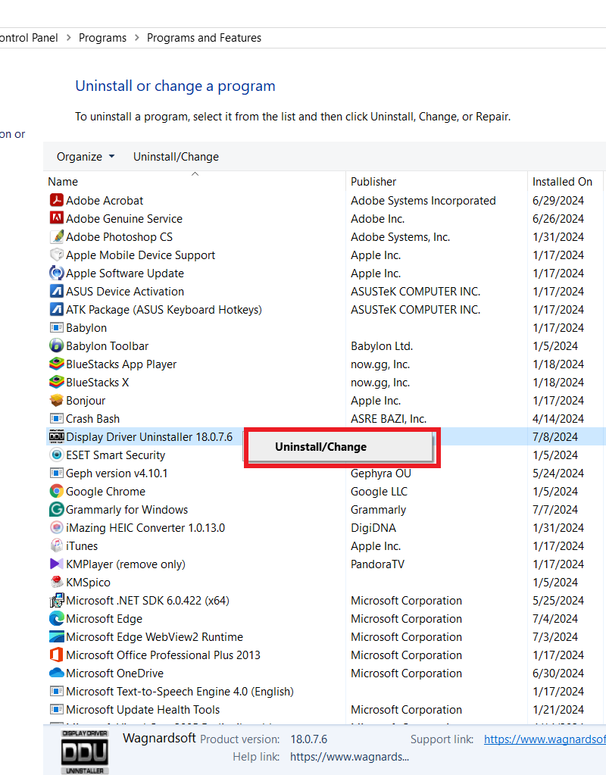Click the Bonjour box icon
The width and height of the screenshot is (606, 775).
57,400
